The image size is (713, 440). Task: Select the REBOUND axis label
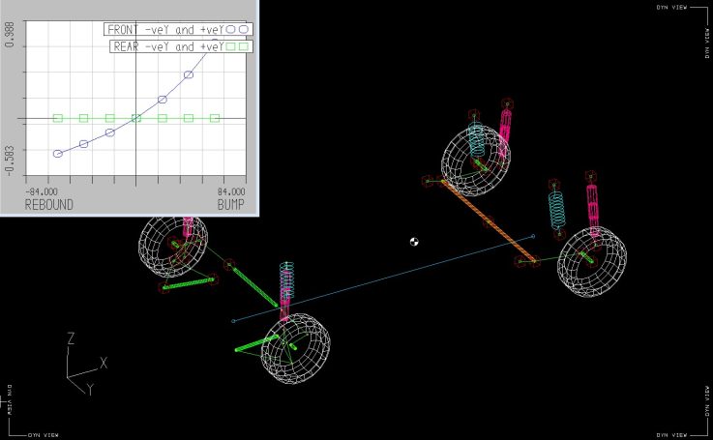[x=48, y=205]
